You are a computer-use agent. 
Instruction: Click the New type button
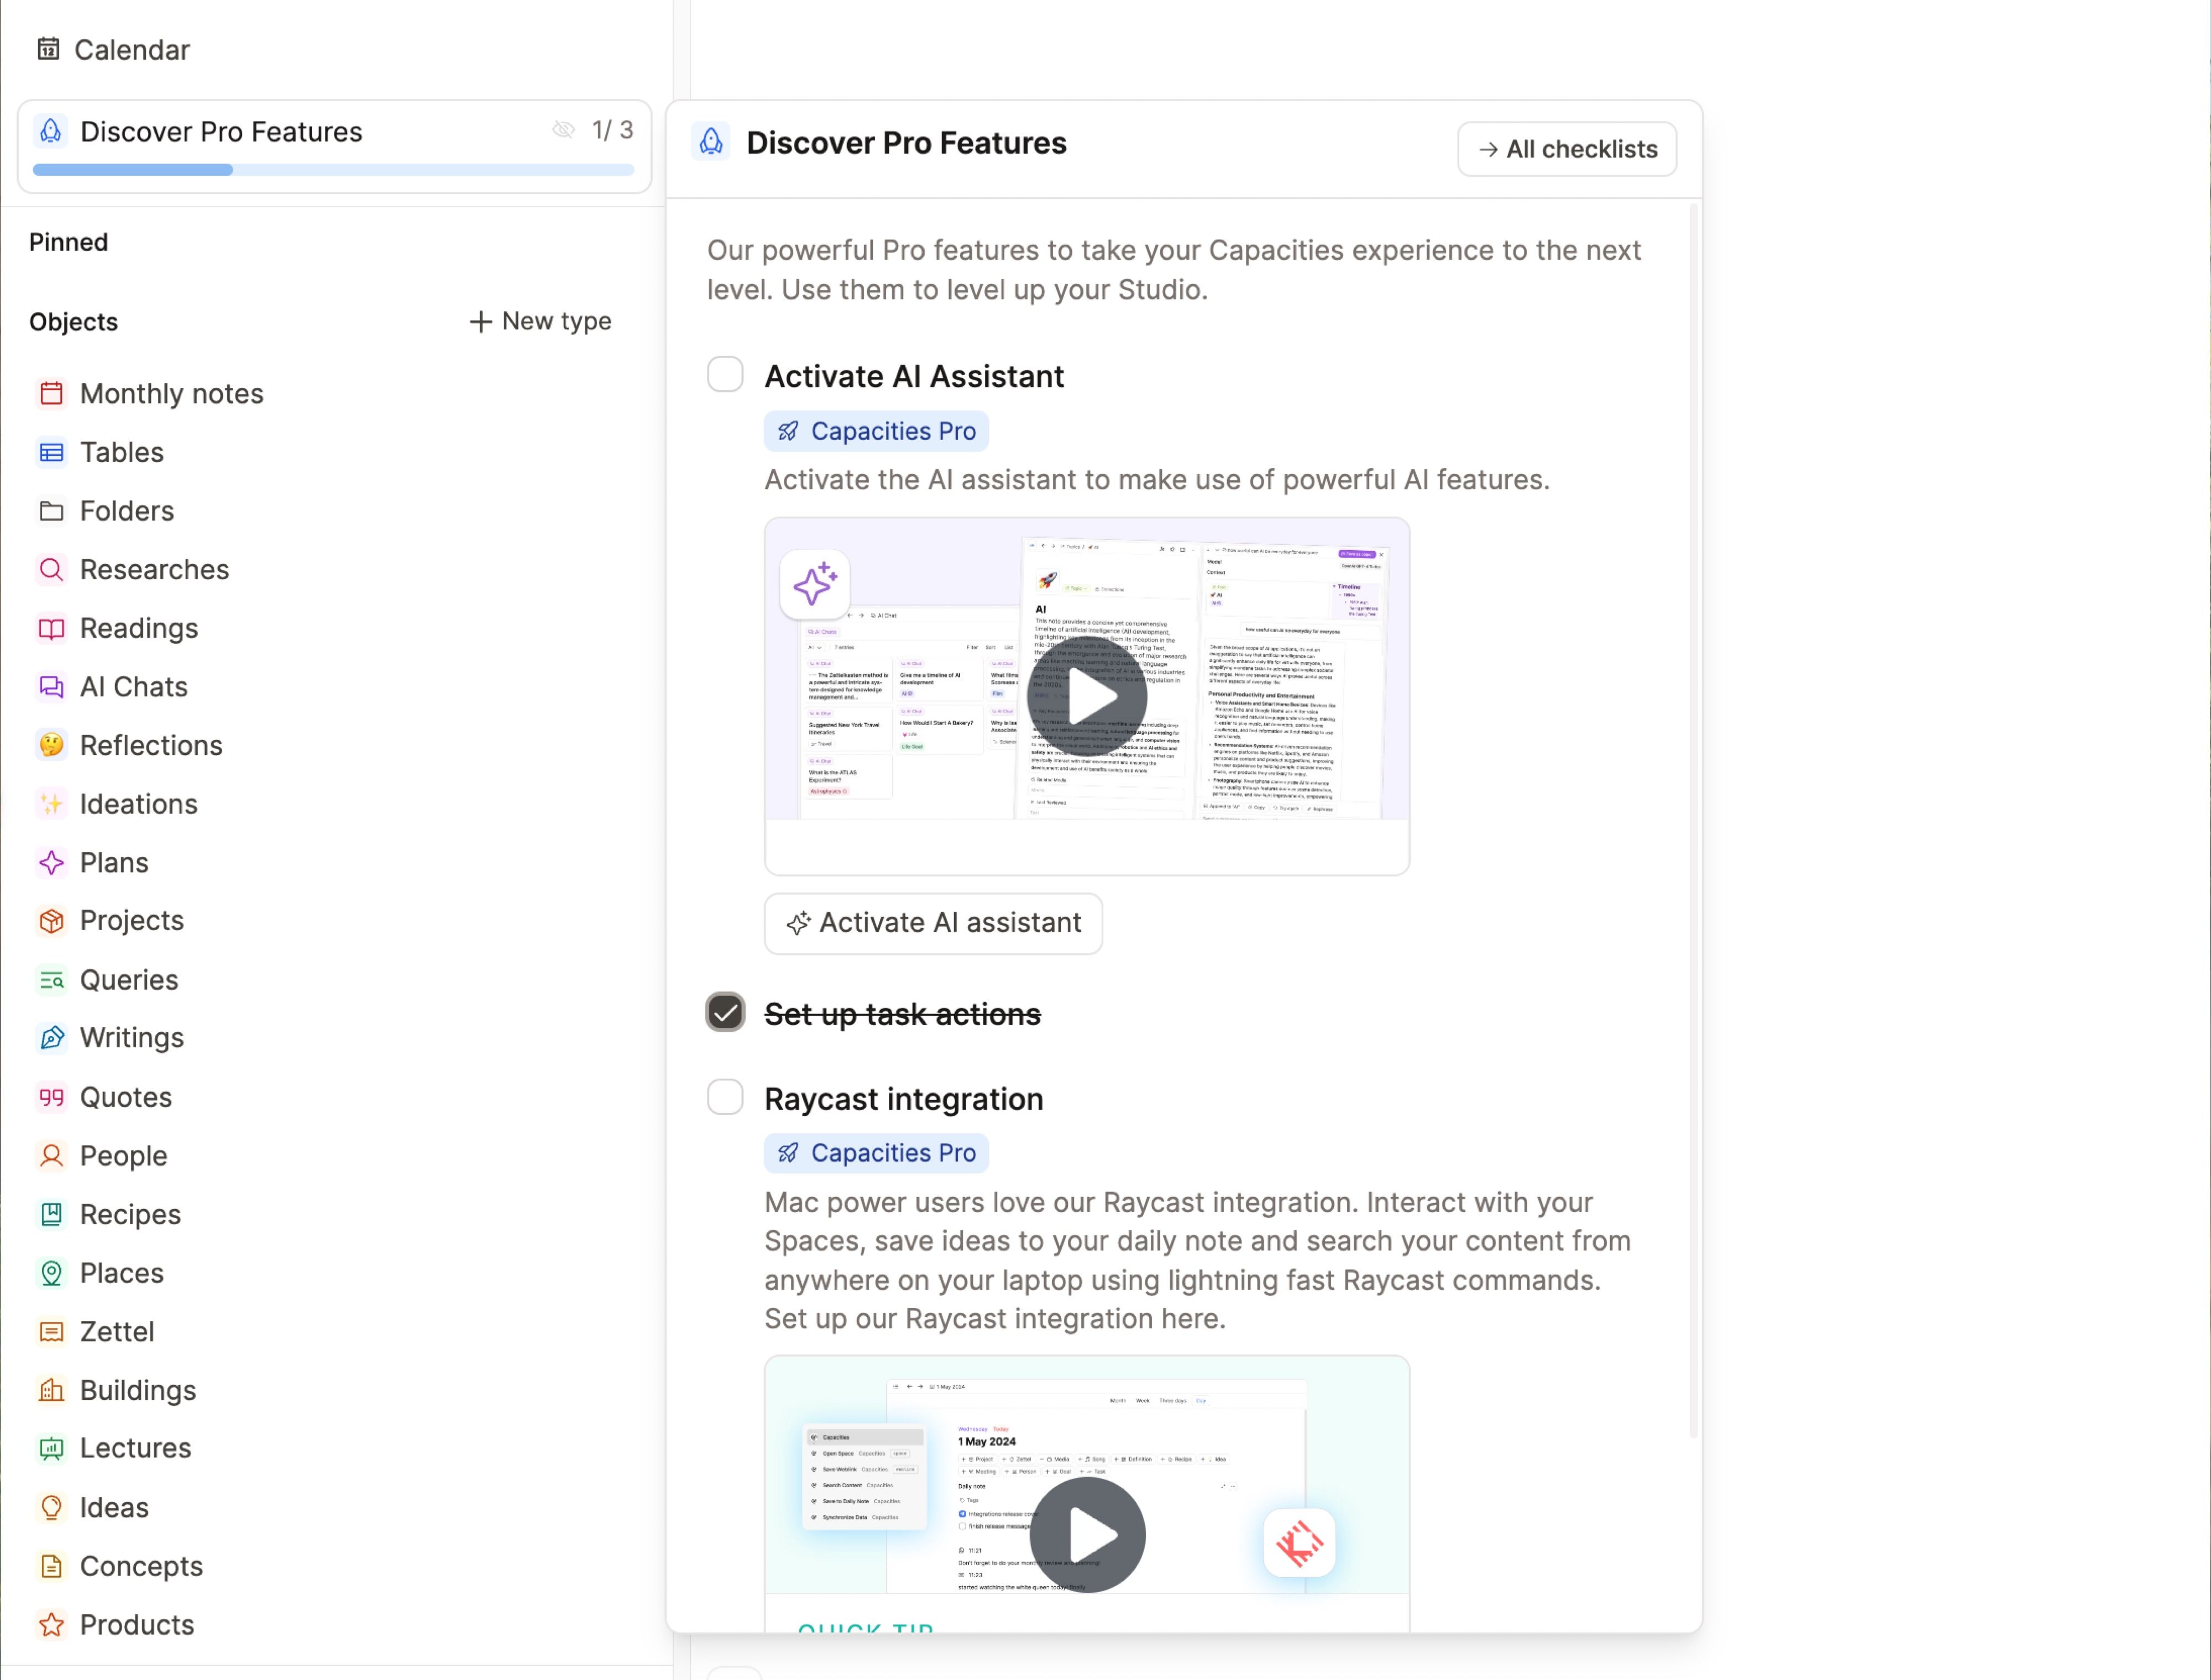pos(540,321)
